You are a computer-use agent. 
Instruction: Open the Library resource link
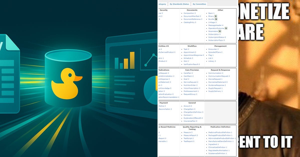coord(211,61)
